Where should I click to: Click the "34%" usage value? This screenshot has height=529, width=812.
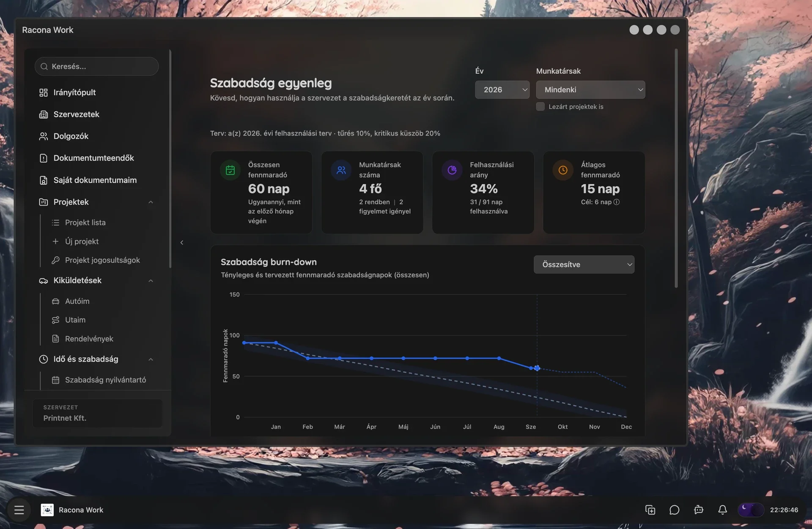pyautogui.click(x=484, y=189)
